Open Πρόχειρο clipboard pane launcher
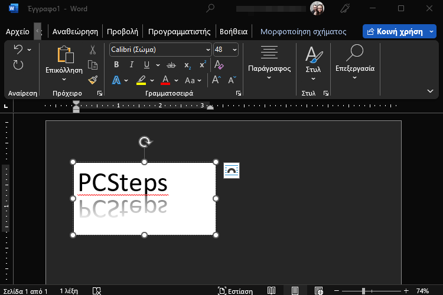This screenshot has height=295, width=443. 100,93
